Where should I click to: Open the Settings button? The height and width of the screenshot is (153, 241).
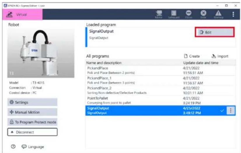[32, 102]
